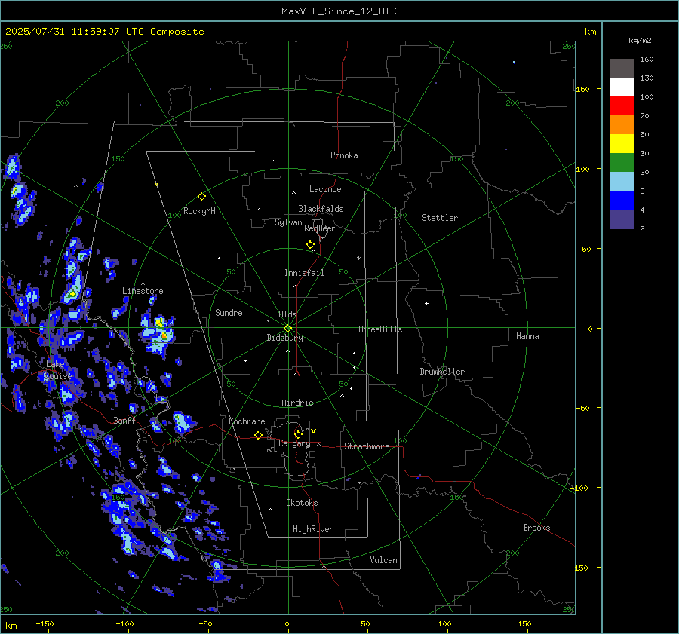Click the yellow v marker northwest of RockyMH
The height and width of the screenshot is (634, 679).
(x=157, y=184)
